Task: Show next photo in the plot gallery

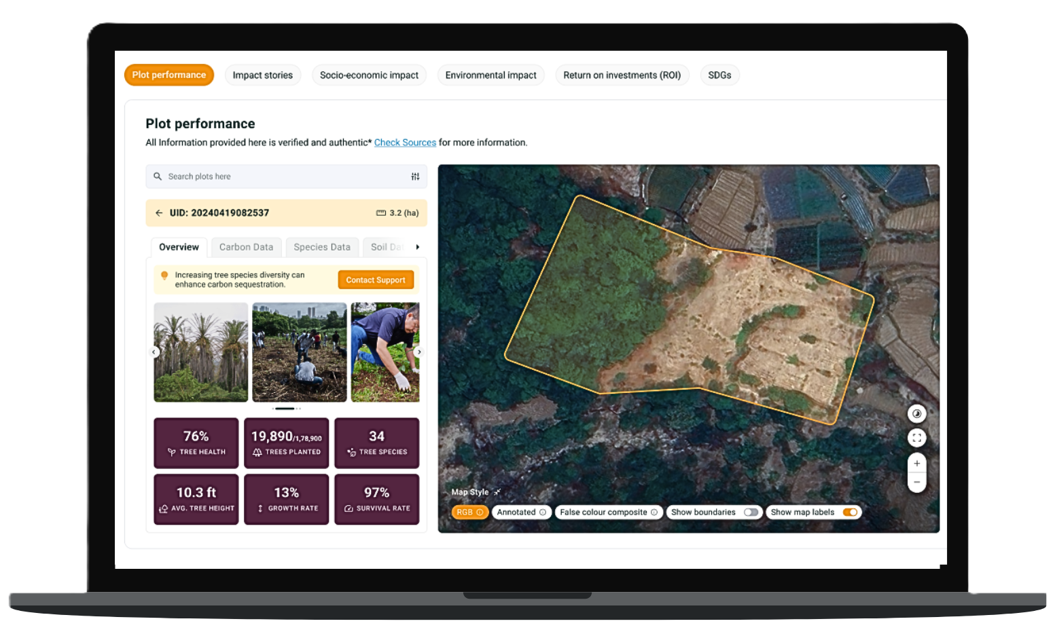Action: coord(419,352)
